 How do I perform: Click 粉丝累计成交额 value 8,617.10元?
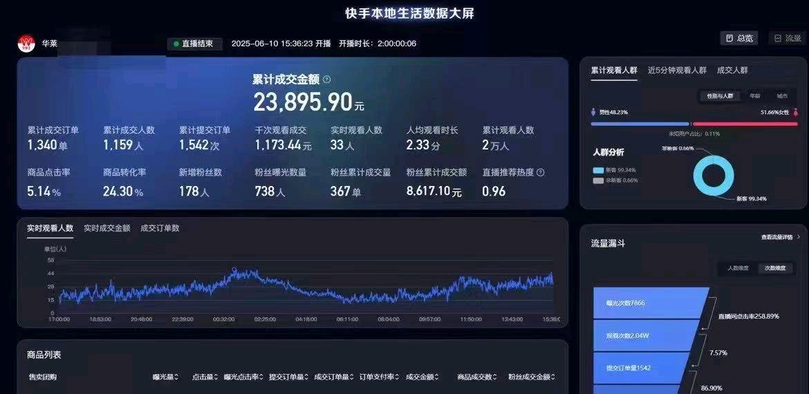tap(434, 192)
